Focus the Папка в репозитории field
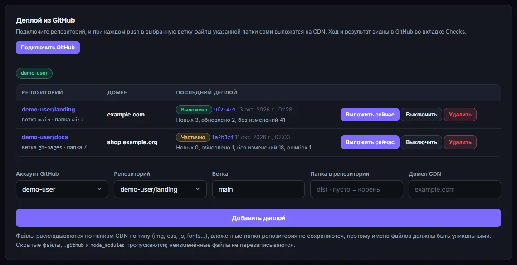Screen dimensions: 517x265 [x=357, y=189]
